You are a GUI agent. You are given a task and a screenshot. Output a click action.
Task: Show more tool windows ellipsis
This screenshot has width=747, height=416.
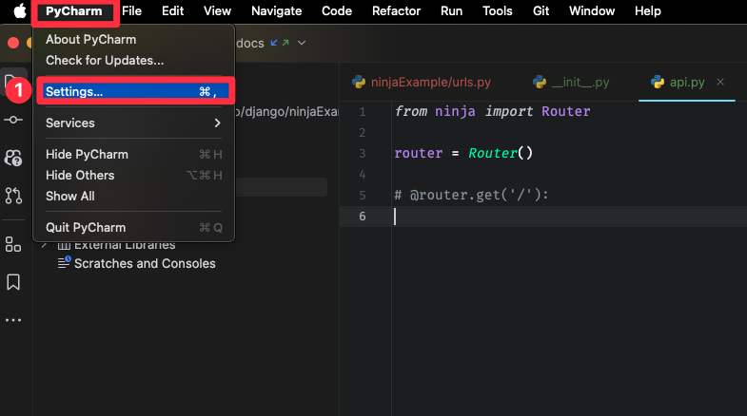pyautogui.click(x=13, y=320)
